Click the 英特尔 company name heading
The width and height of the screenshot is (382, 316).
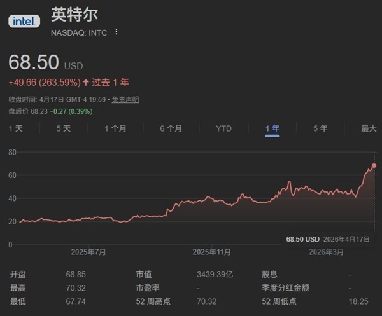click(74, 15)
